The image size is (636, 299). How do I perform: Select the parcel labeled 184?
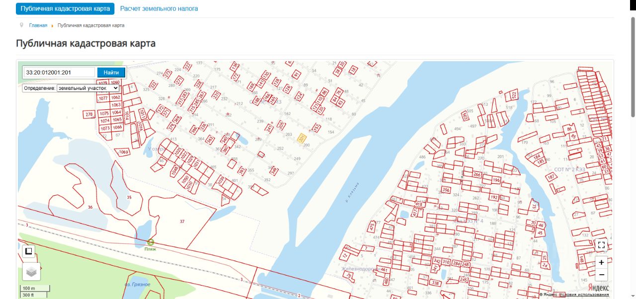(x=537, y=157)
